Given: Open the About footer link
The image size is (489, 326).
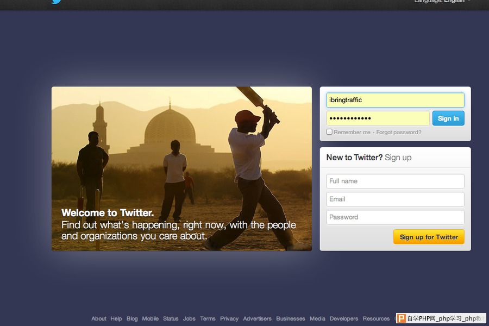Looking at the screenshot, I should point(99,318).
